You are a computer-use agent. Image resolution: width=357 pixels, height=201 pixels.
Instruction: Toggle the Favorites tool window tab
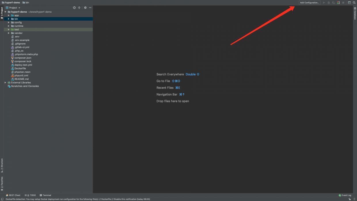pos(2,183)
